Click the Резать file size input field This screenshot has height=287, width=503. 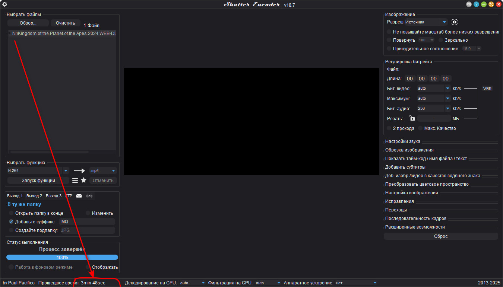(x=434, y=118)
